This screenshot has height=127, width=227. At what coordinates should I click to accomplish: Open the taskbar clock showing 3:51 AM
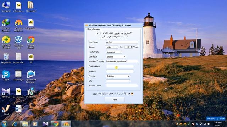(218, 124)
